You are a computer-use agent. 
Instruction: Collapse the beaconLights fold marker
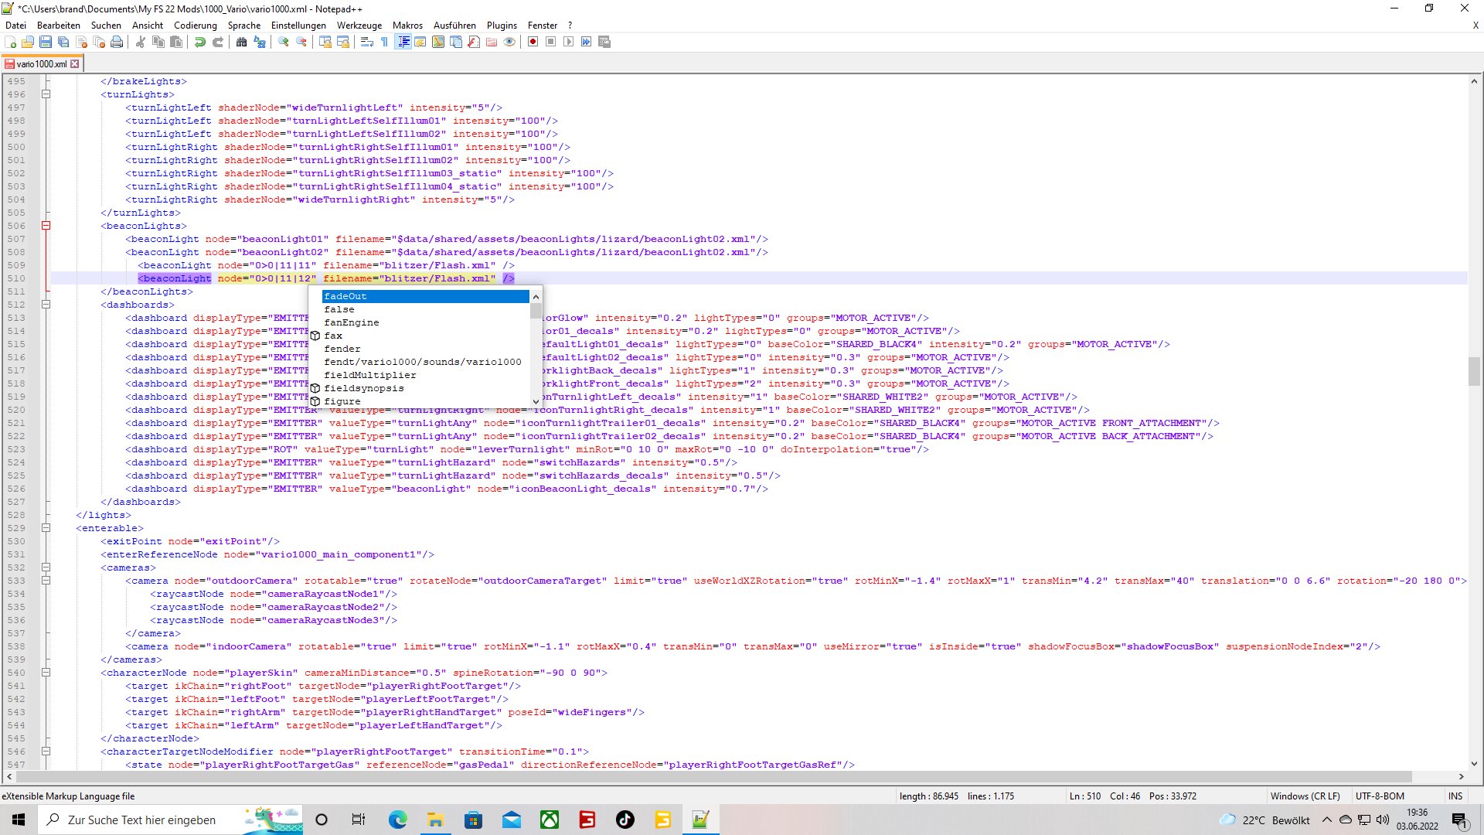tap(46, 226)
